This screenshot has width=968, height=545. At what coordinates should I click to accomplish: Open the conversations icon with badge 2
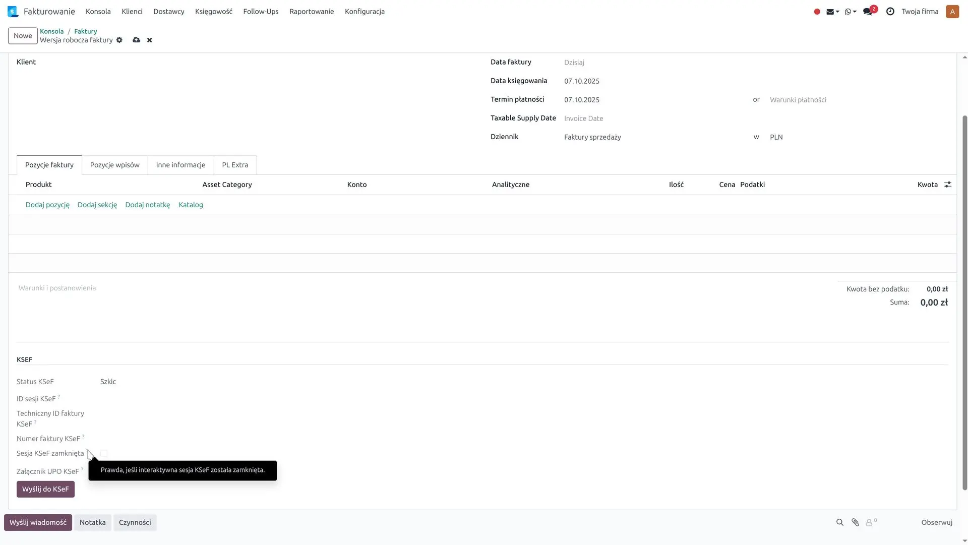pyautogui.click(x=868, y=12)
